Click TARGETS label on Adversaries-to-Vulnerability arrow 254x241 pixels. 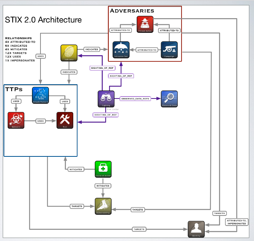coord(138,210)
